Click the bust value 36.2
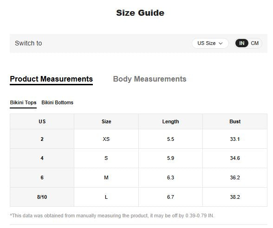Viewport: 273px width, 228px height. 235,177
